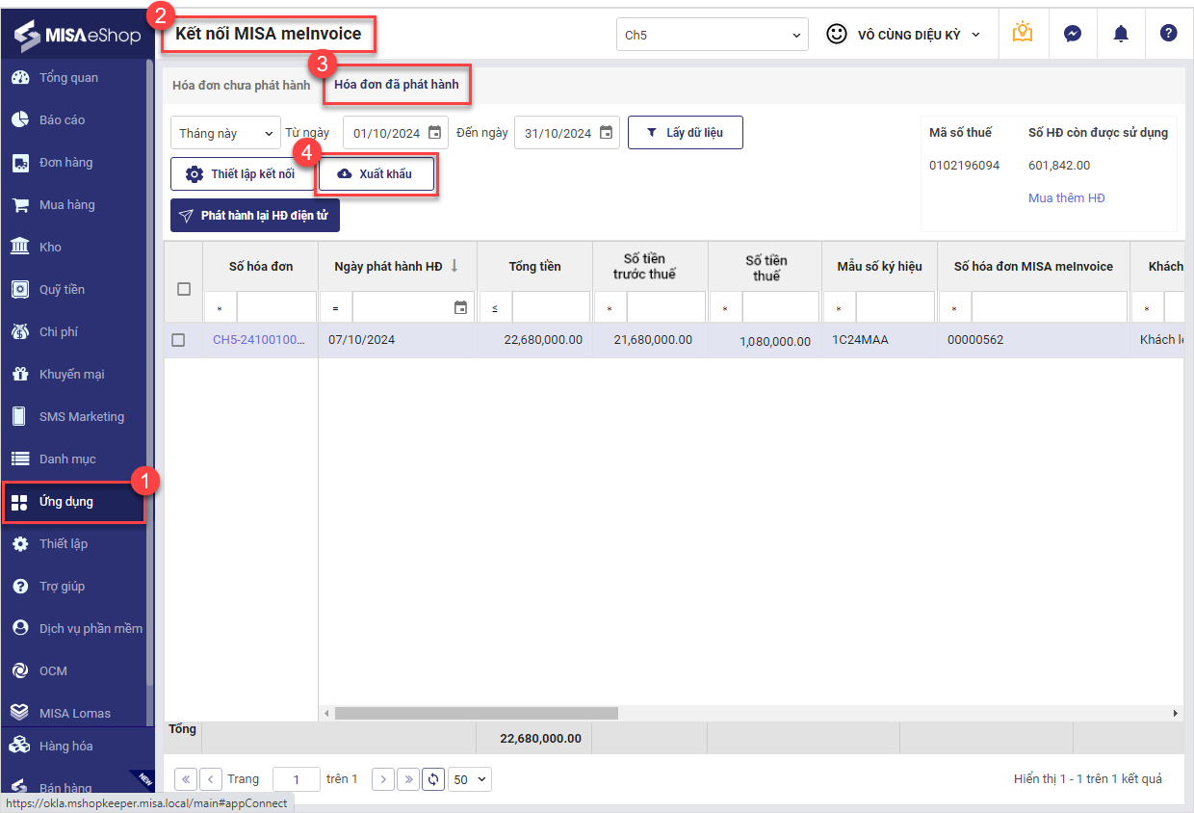Open filter operator for Số tiền trước thuế column
Image resolution: width=1194 pixels, height=813 pixels.
pyautogui.click(x=610, y=308)
